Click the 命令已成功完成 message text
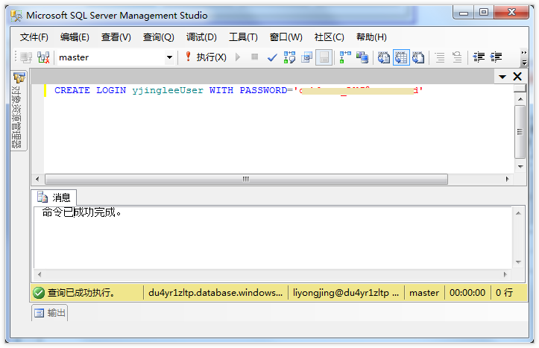The width and height of the screenshot is (539, 348). tap(81, 212)
